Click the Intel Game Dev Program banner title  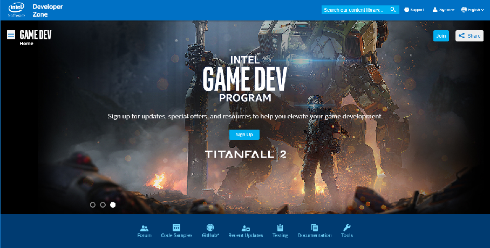click(244, 79)
